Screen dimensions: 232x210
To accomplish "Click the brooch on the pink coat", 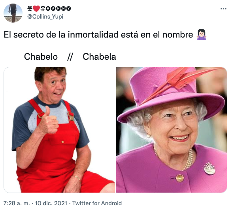I will (x=209, y=168).
